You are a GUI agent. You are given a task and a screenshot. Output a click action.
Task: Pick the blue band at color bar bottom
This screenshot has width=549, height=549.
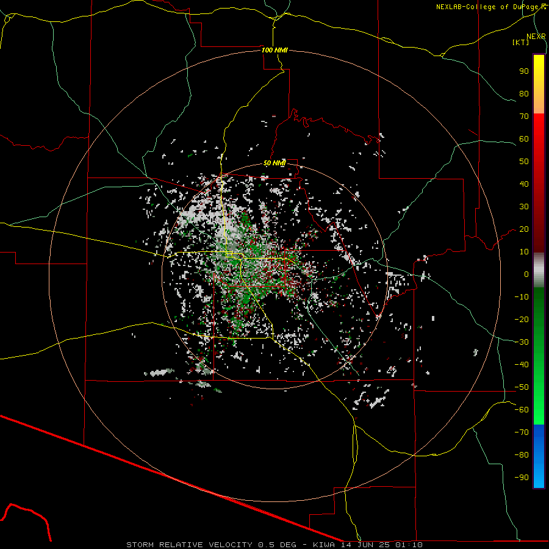[x=539, y=456]
